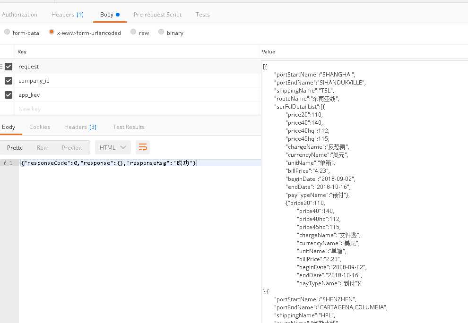Viewport: 468px width, 323px height.
Task: Click the app_key key field
Action: pyautogui.click(x=137, y=95)
